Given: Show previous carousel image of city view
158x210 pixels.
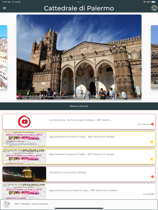Looking at the screenshot, I should [4, 57].
